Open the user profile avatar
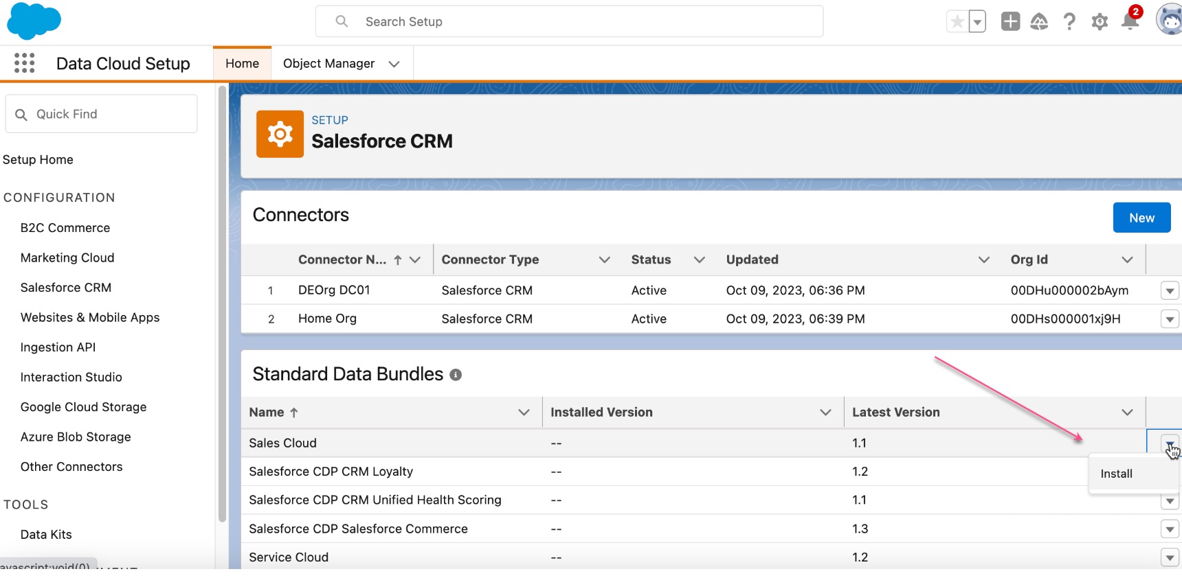 [x=1169, y=19]
